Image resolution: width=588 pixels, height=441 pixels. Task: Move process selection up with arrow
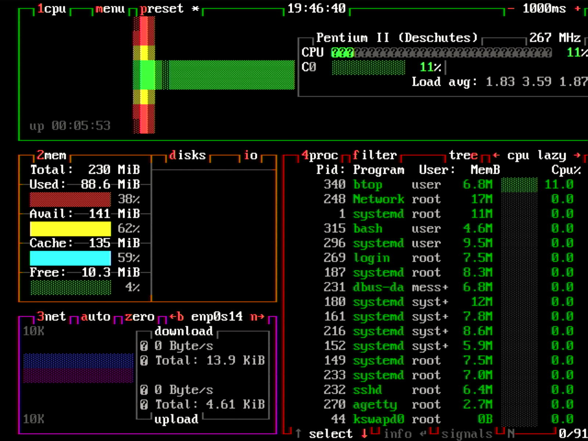tap(298, 434)
